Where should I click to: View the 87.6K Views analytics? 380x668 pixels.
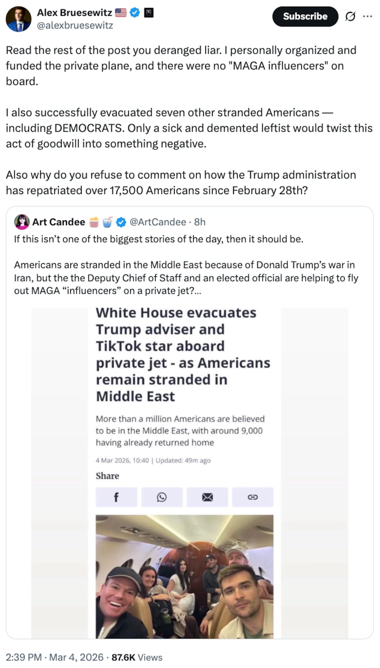pyautogui.click(x=137, y=657)
